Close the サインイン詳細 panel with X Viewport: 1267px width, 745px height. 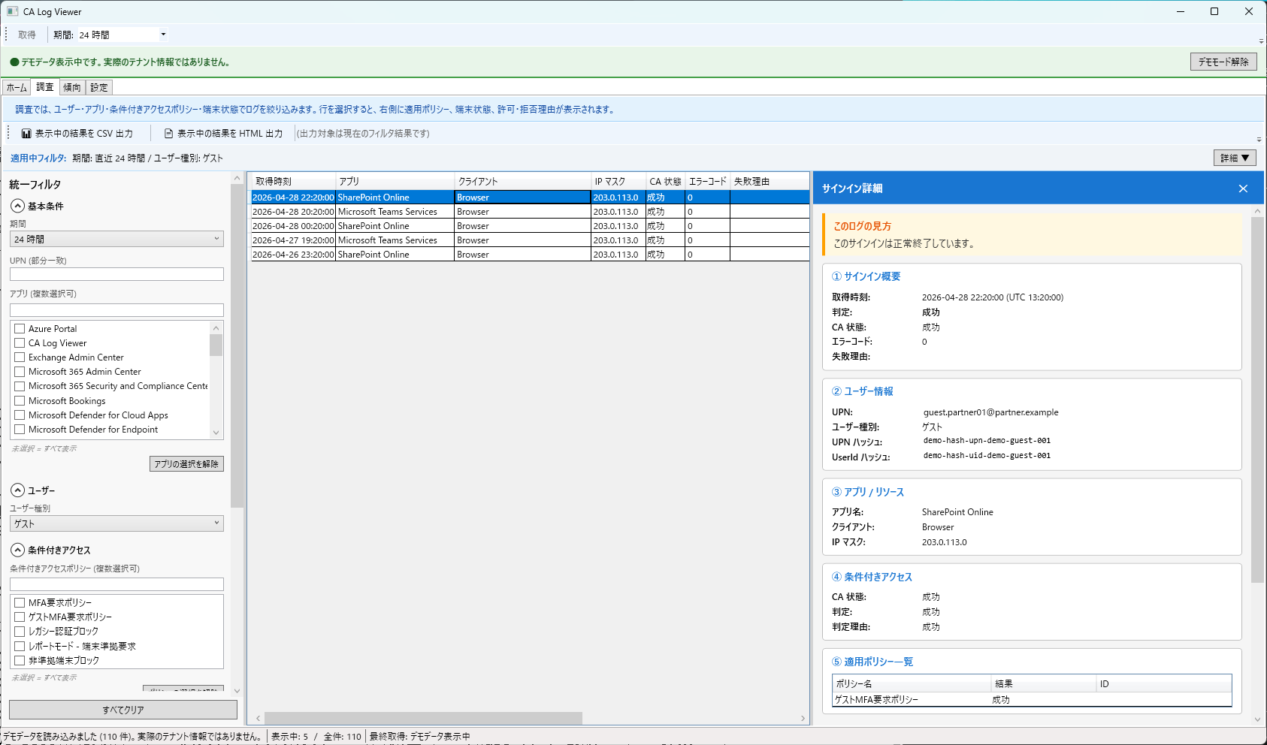[1243, 189]
